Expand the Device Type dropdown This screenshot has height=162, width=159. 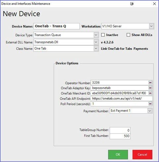coord(96,35)
